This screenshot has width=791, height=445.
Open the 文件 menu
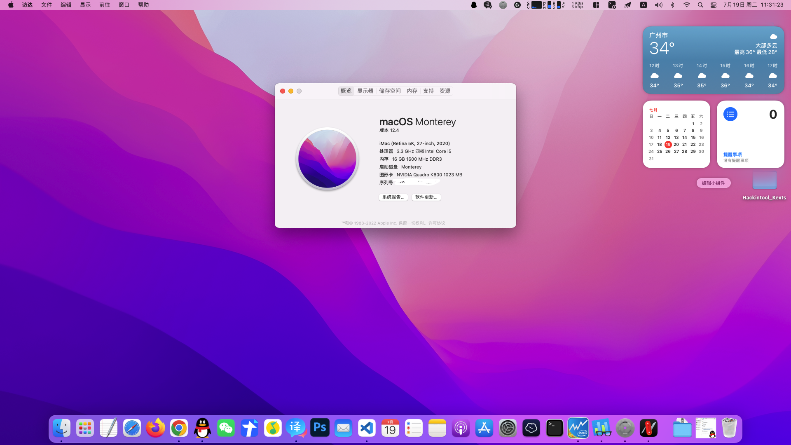(47, 5)
